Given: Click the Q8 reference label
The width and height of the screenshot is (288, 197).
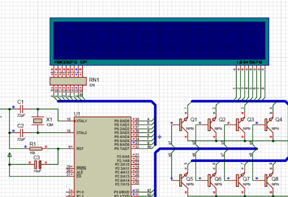Looking at the screenshot, I should (275, 179).
